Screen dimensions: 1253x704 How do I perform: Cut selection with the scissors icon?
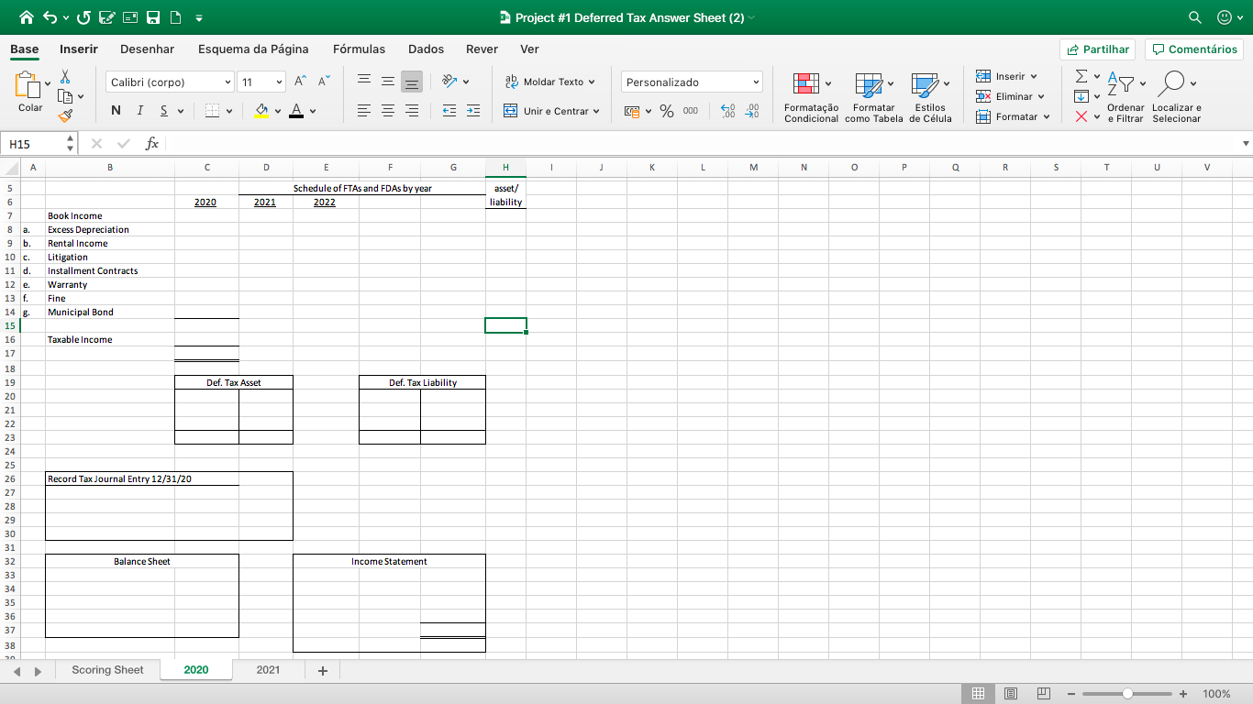pyautogui.click(x=65, y=77)
